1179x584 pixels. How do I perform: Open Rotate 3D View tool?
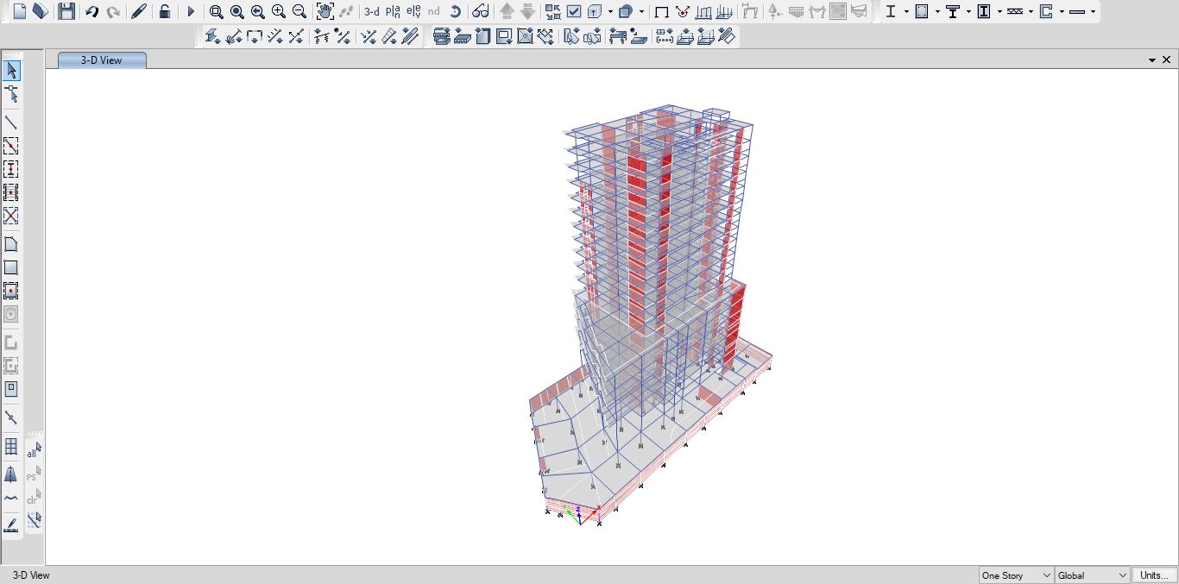[455, 11]
